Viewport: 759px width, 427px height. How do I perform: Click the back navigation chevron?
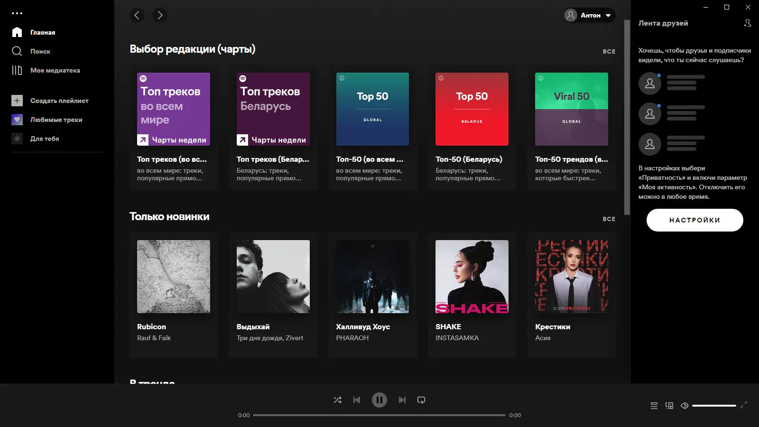137,15
